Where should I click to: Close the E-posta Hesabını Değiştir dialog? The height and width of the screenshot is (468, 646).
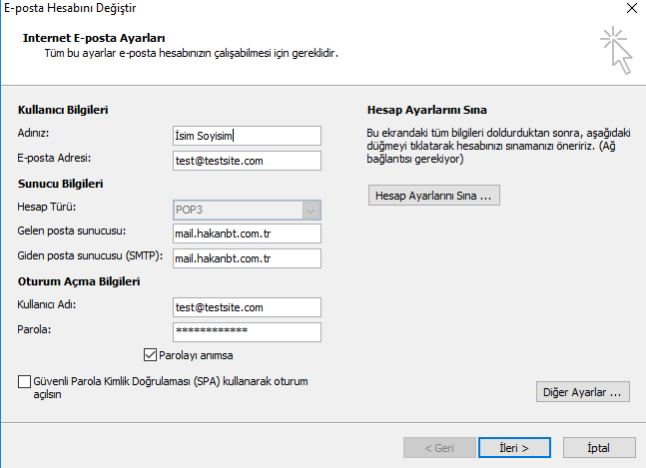coord(630,10)
